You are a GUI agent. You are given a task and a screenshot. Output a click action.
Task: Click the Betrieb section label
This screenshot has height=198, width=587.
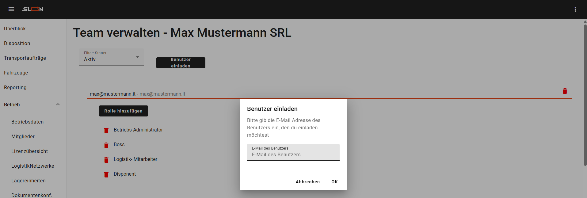pyautogui.click(x=12, y=105)
